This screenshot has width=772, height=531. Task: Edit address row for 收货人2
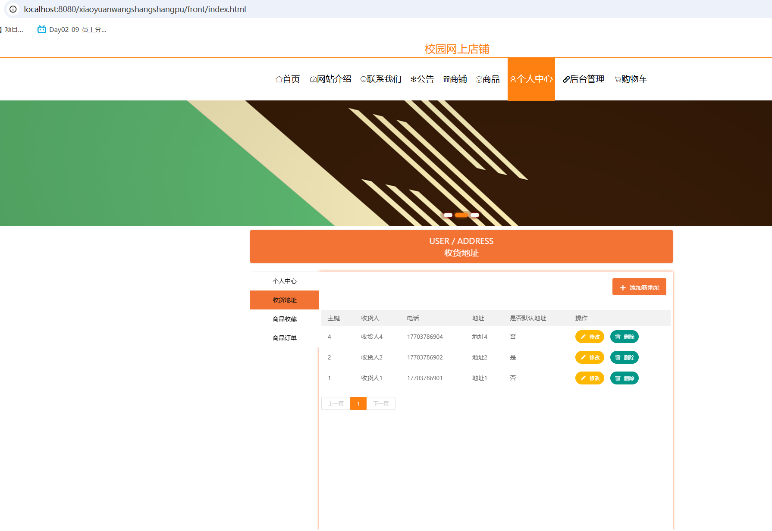[590, 357]
